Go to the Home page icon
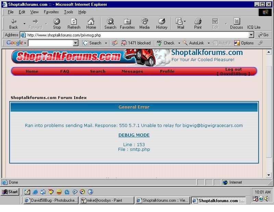This screenshot has height=212, width=274. (91, 22)
